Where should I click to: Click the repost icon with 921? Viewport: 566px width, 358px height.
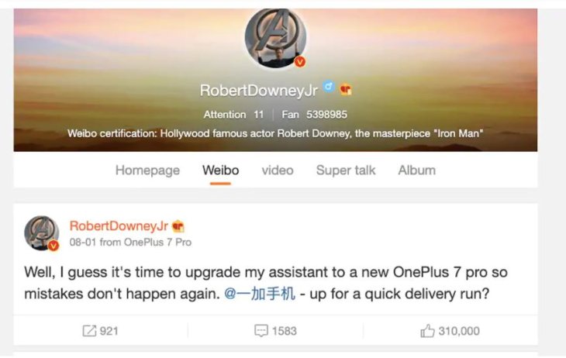click(89, 331)
